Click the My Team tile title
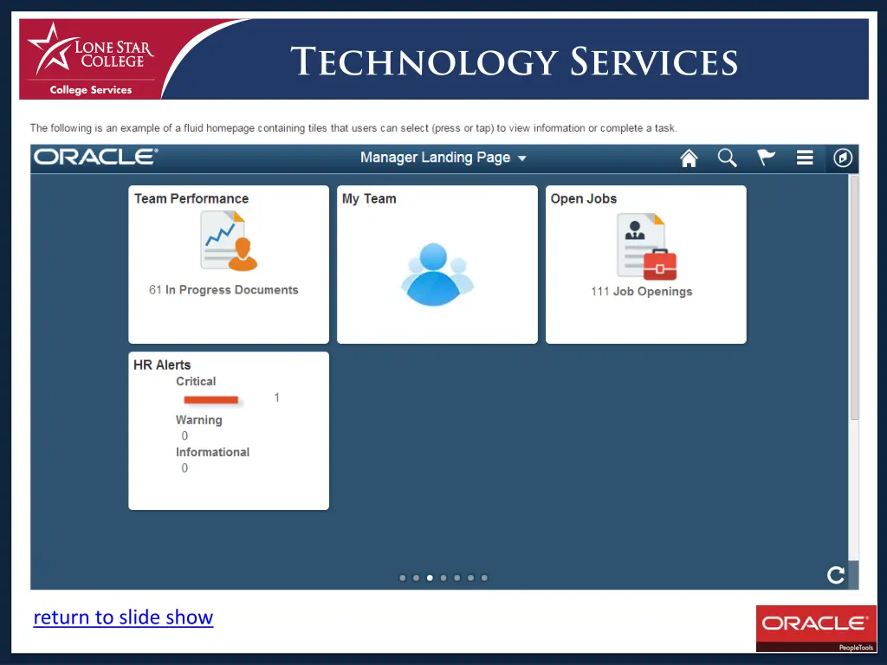This screenshot has width=887, height=665. pos(369,198)
